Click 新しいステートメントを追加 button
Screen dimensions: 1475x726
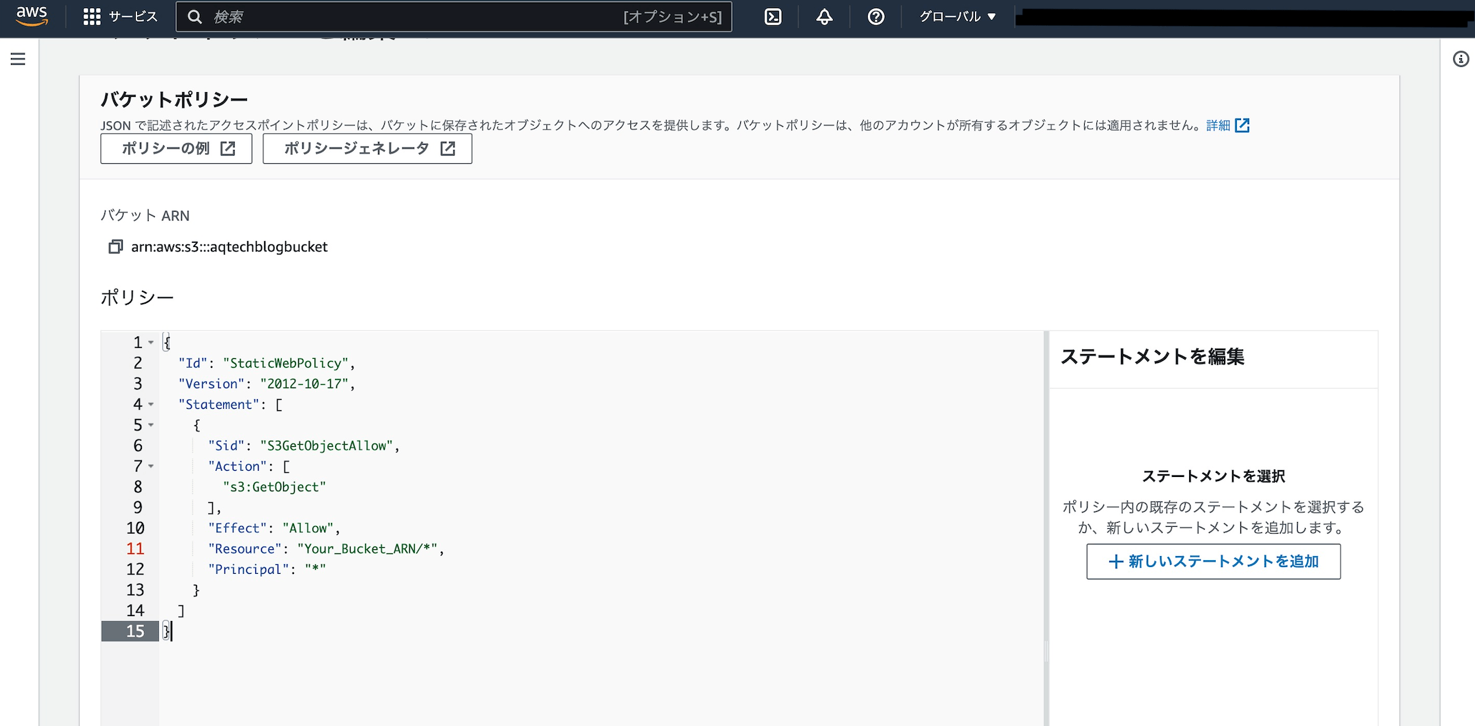coord(1213,561)
